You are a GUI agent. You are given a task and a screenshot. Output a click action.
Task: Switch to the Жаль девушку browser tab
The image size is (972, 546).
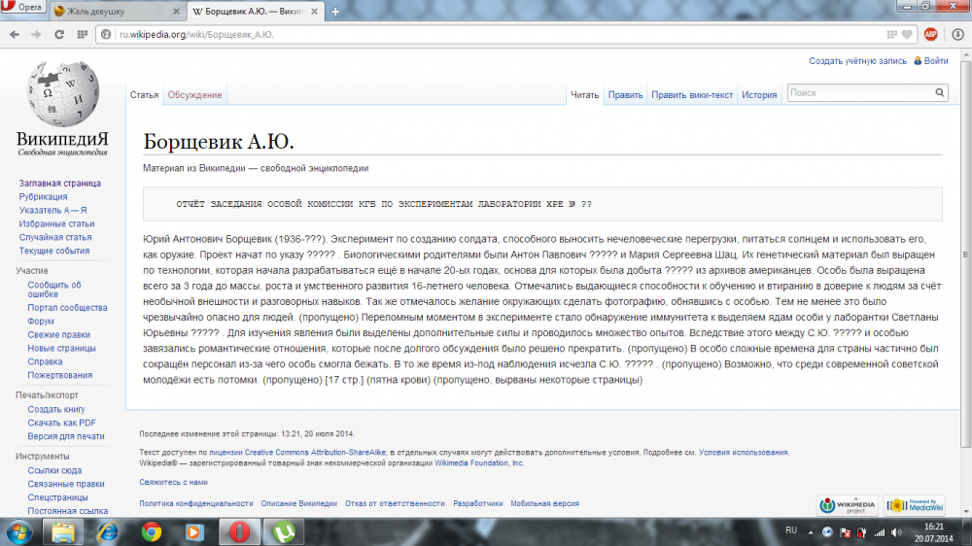[117, 12]
